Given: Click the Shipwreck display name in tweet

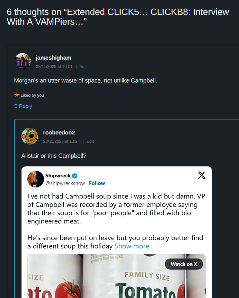Looking at the screenshot, I should [58, 176].
